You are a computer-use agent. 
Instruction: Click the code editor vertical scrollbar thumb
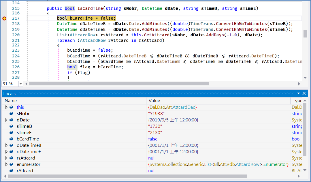305,33
